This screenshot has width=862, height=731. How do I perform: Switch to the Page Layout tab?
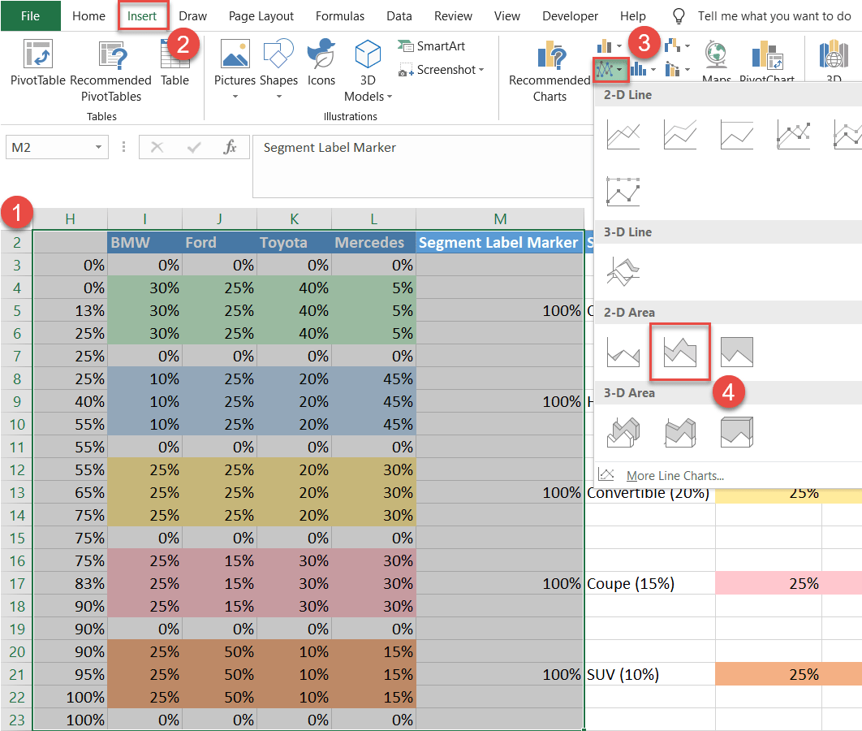click(261, 16)
